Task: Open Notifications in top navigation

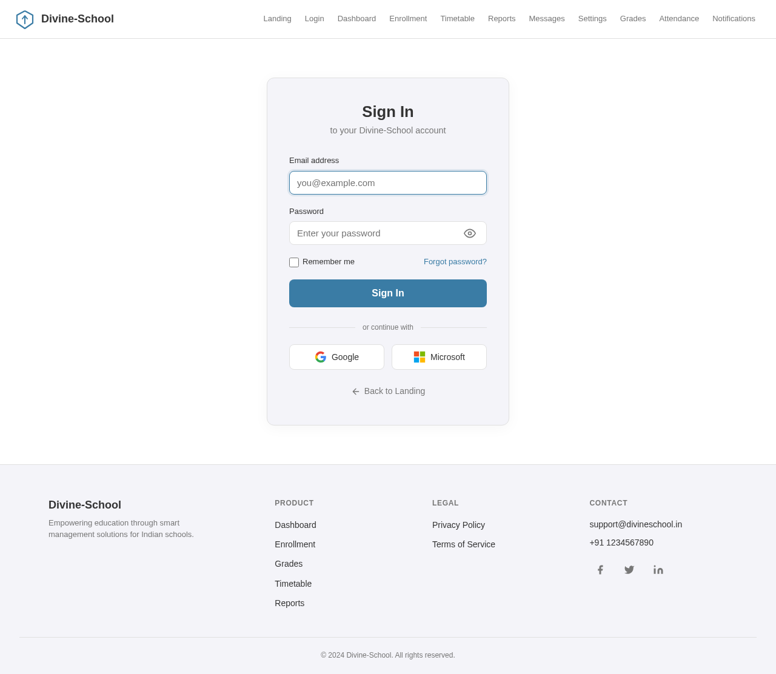Action: 734,19
